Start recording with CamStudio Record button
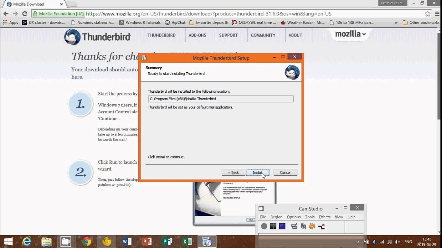442x248 pixels. pos(264,226)
